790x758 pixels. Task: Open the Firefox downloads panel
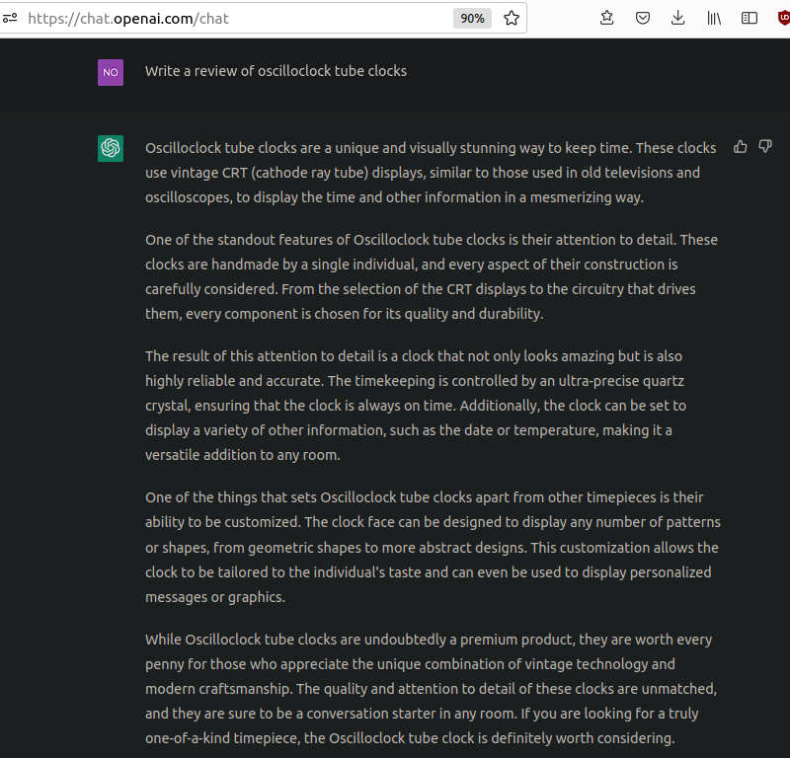tap(678, 18)
